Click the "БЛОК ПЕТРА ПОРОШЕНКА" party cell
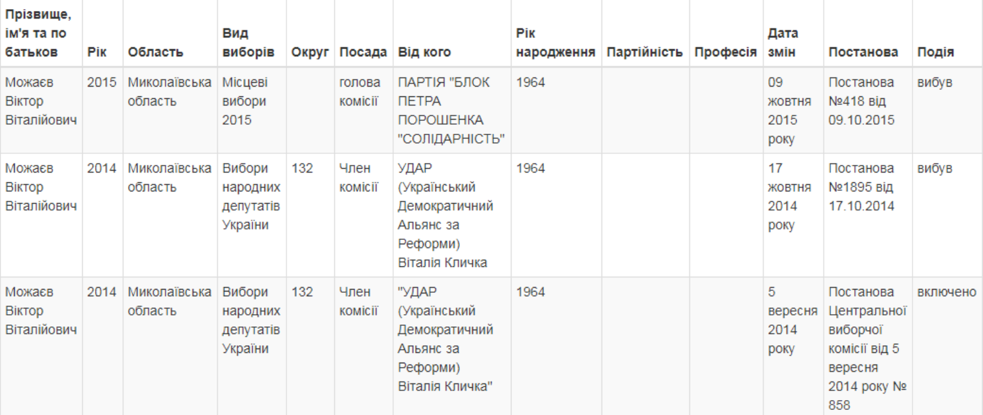983x415 pixels. click(x=451, y=111)
